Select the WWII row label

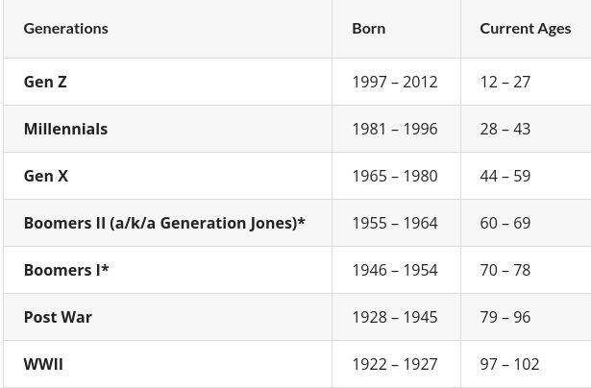tap(43, 364)
